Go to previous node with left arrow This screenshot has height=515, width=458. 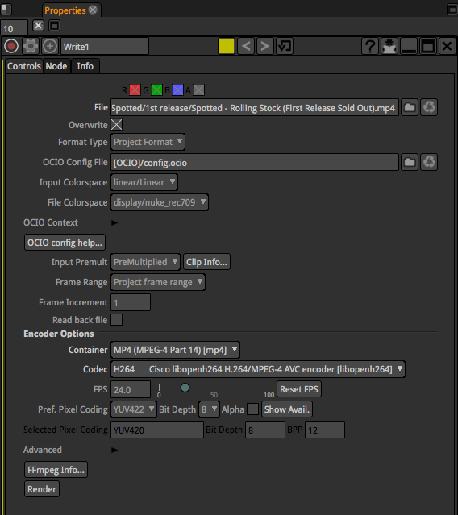click(x=246, y=46)
